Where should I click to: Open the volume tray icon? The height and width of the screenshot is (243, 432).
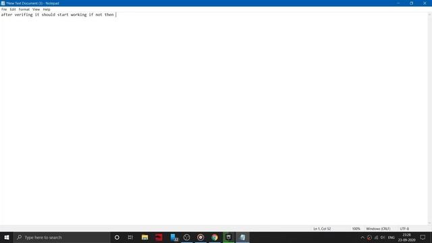(x=383, y=238)
